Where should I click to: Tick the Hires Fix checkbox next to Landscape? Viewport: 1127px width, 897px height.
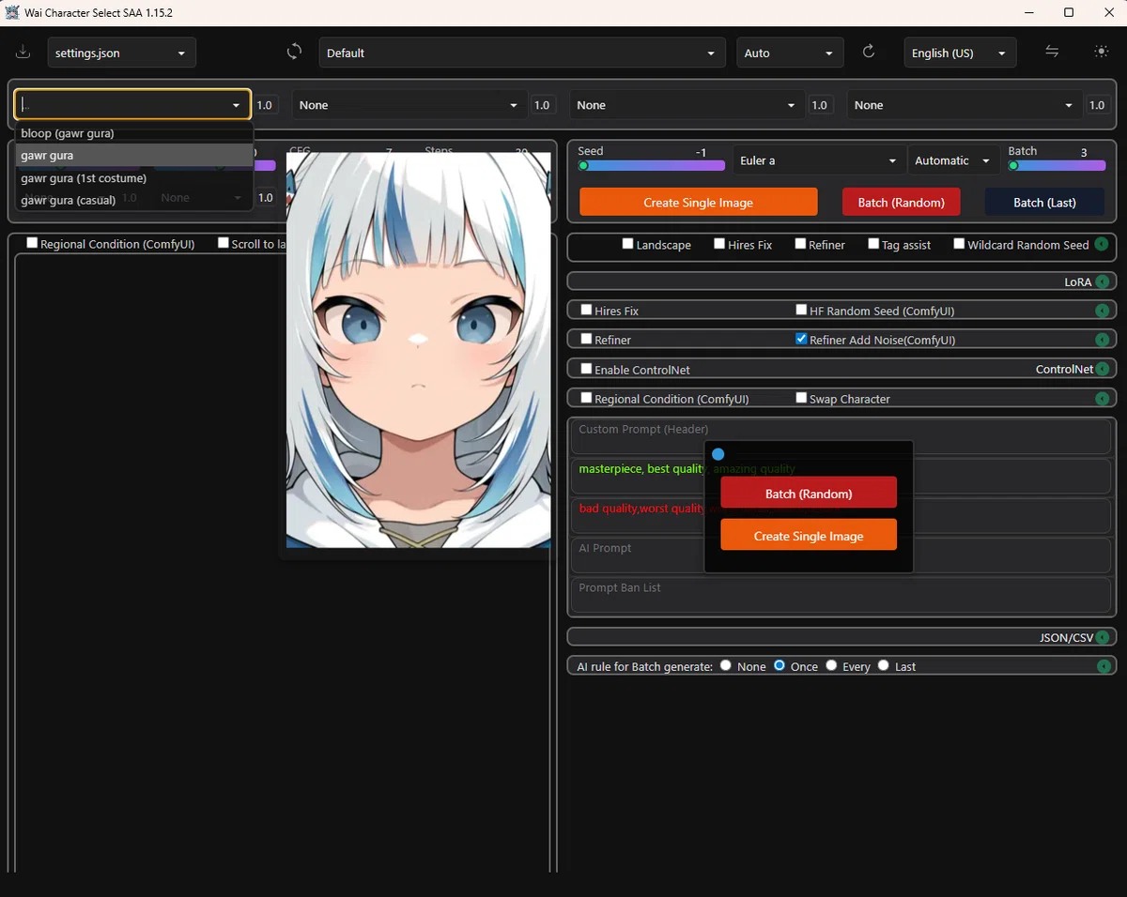(719, 244)
